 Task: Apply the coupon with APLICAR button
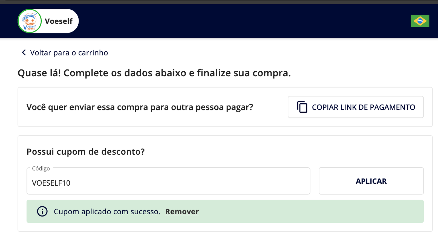click(x=371, y=181)
